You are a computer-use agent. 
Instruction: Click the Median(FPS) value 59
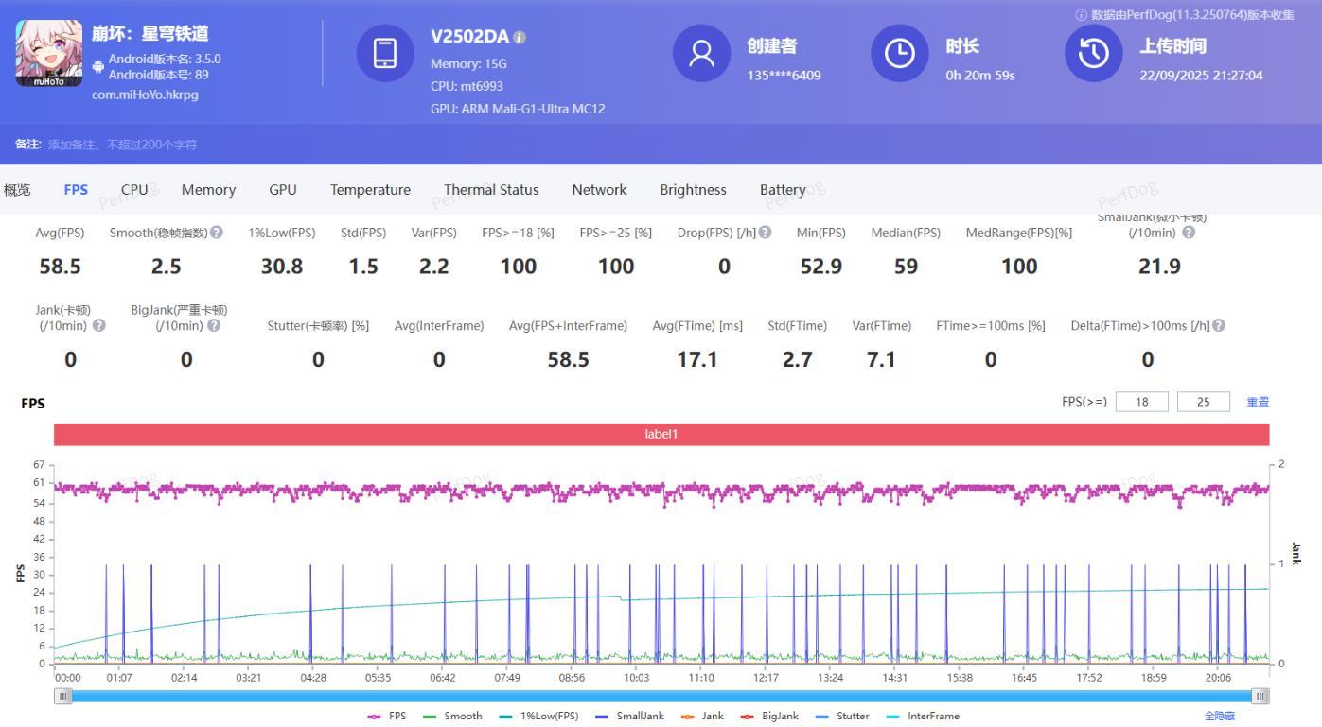[x=906, y=267]
